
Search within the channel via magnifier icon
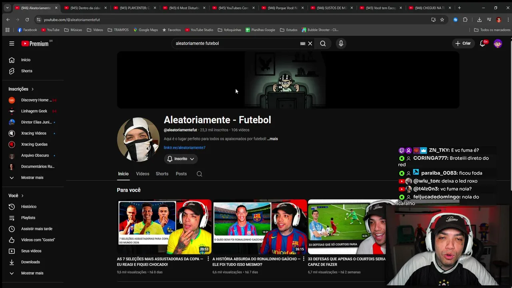click(x=199, y=174)
